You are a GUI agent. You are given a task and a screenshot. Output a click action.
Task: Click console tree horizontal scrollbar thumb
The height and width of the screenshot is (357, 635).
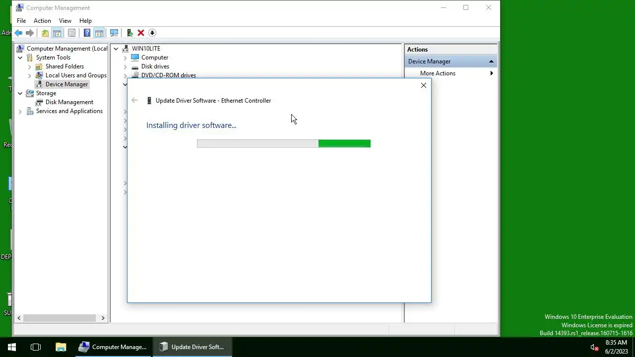point(59,318)
